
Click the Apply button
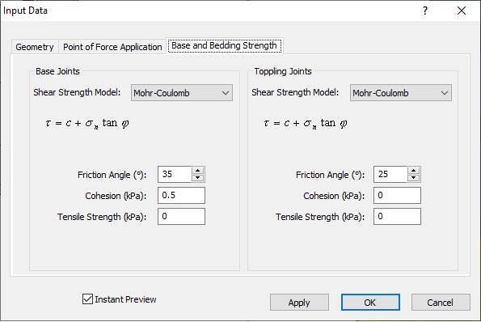click(299, 303)
